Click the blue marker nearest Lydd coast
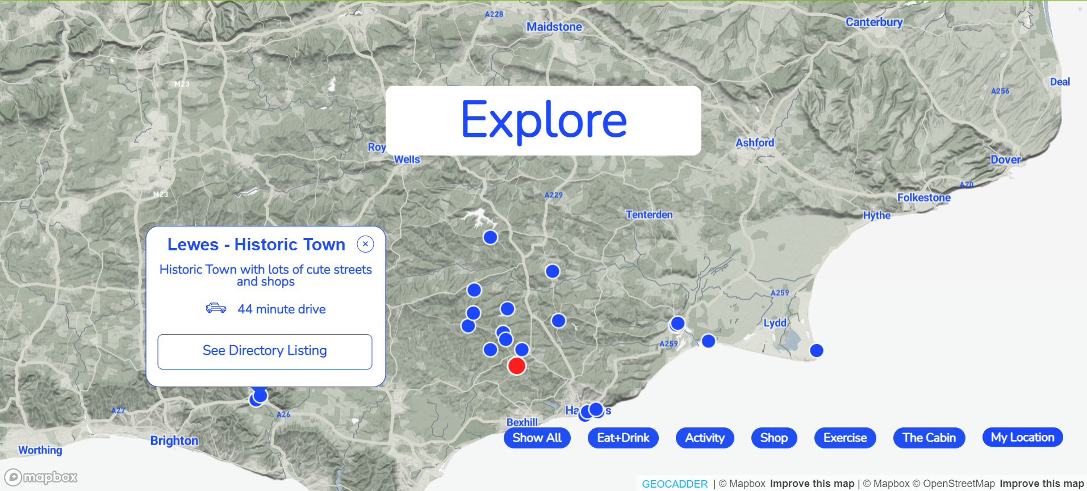The image size is (1087, 491). click(816, 351)
